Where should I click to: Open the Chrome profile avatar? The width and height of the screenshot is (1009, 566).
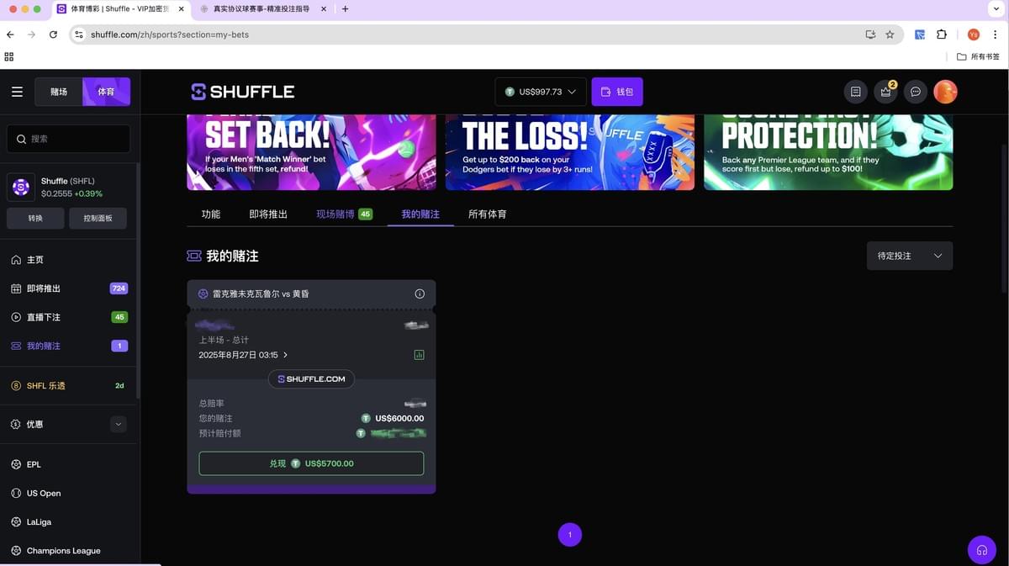click(x=974, y=34)
